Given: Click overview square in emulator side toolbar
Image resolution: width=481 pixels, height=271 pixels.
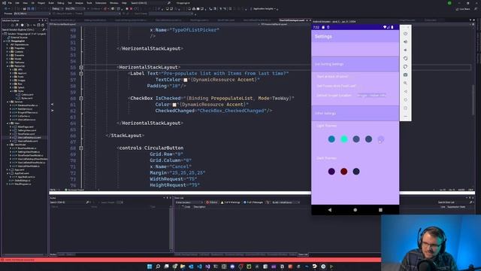Looking at the screenshot, I should click(x=405, y=108).
